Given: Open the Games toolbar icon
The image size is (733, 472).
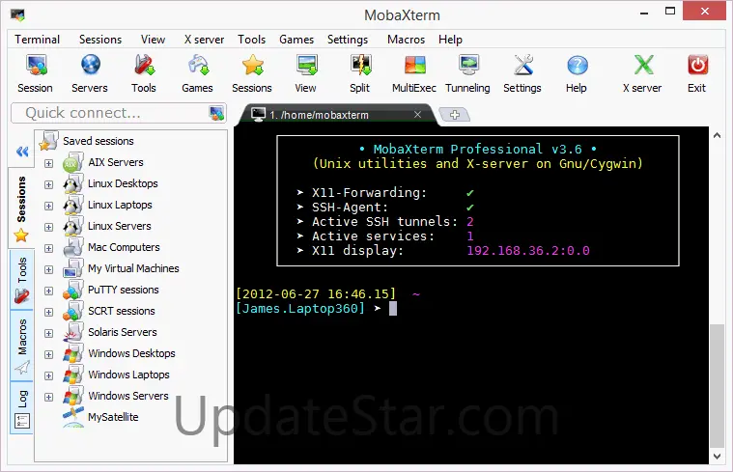Looking at the screenshot, I should click(x=198, y=66).
